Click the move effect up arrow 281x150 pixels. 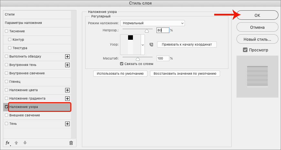pyautogui.click(x=16, y=143)
